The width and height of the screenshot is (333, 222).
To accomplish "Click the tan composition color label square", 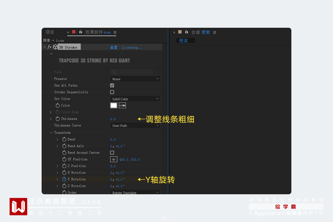I will point(180,32).
